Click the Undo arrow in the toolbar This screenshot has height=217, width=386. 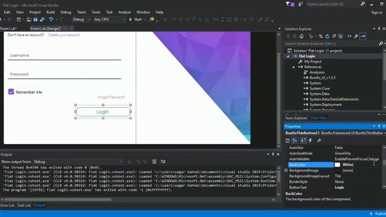click(x=51, y=19)
